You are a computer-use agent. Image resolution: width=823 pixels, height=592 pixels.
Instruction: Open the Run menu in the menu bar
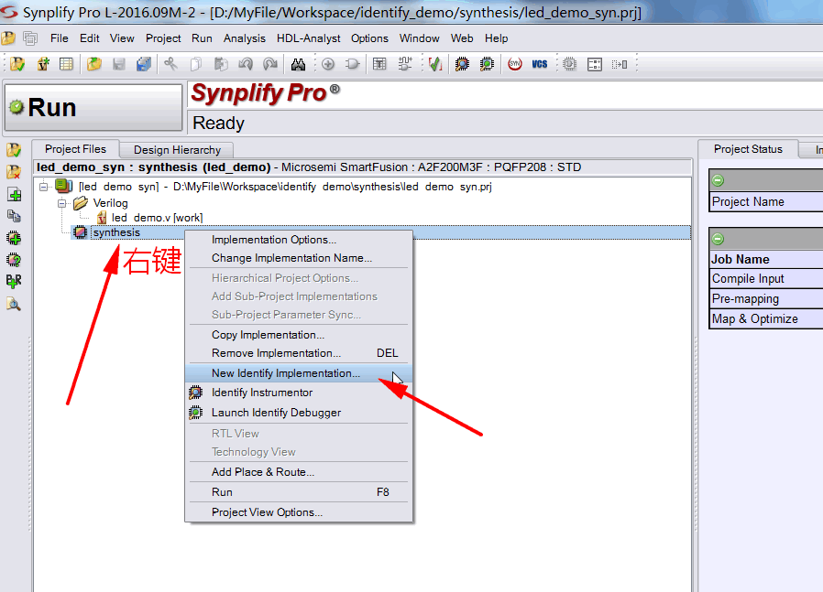coord(202,38)
